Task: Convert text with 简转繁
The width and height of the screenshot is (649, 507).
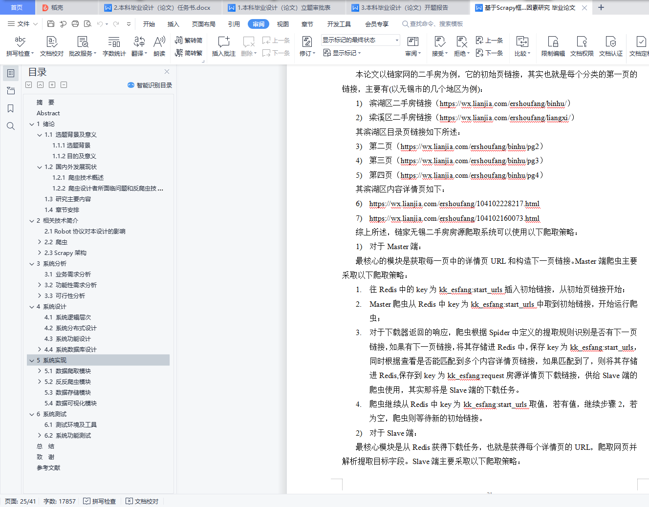Action: click(x=189, y=53)
